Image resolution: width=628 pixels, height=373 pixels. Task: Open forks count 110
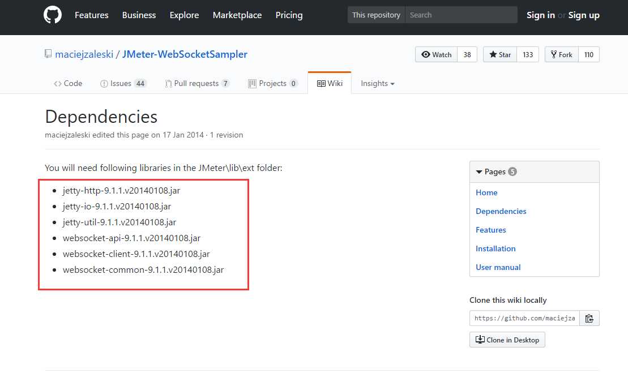tap(589, 54)
